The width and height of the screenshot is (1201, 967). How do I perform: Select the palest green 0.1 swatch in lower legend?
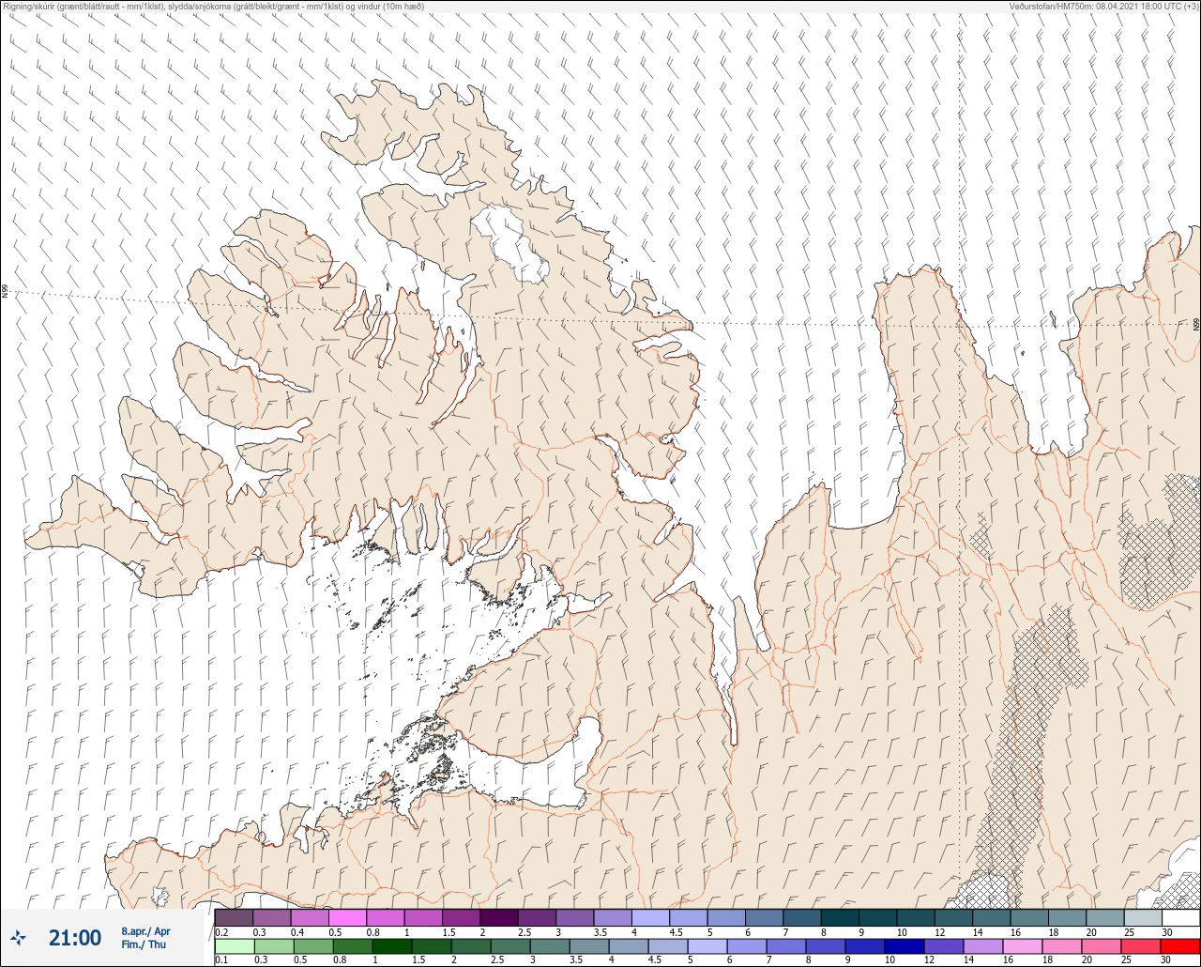point(234,946)
